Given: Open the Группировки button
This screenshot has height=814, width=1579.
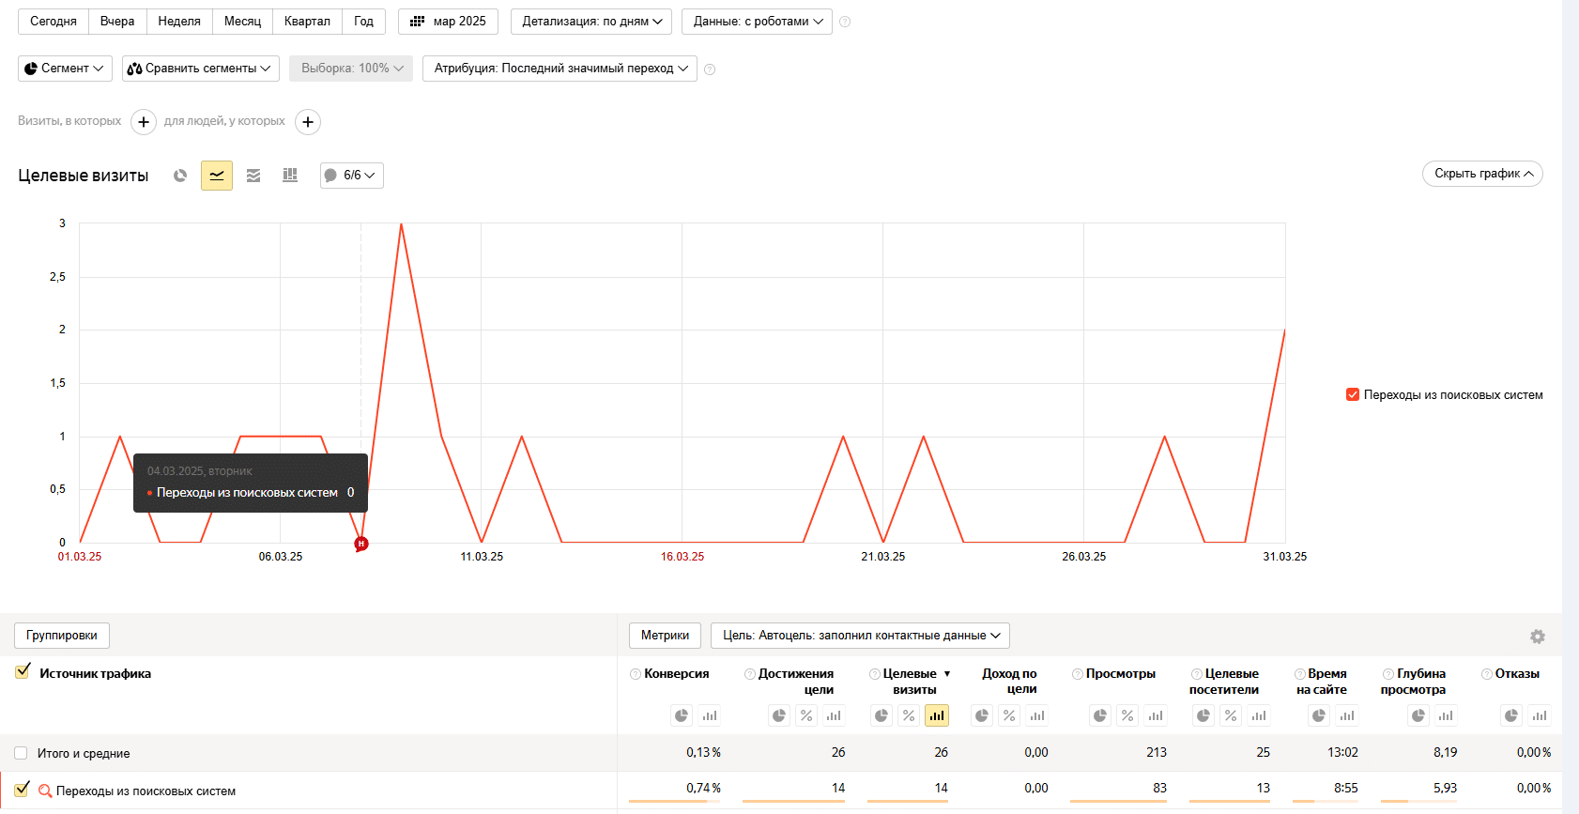Looking at the screenshot, I should click(x=62, y=636).
